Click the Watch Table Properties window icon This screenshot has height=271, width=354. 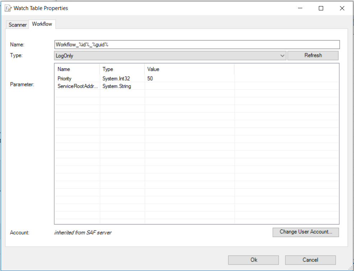tap(8, 8)
